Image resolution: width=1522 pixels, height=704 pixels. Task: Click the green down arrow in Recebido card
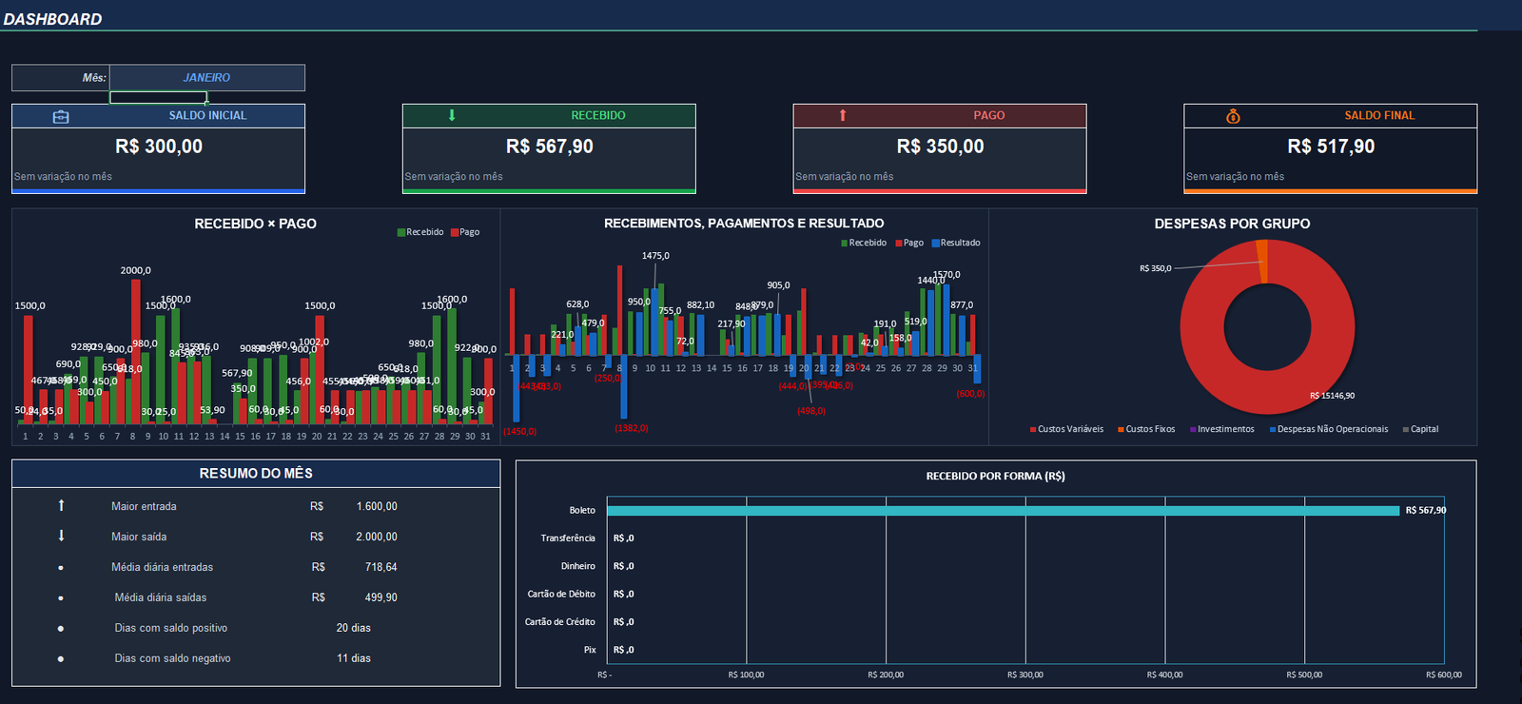coord(452,115)
